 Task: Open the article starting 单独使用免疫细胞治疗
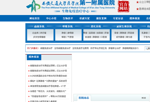point(48,86)
